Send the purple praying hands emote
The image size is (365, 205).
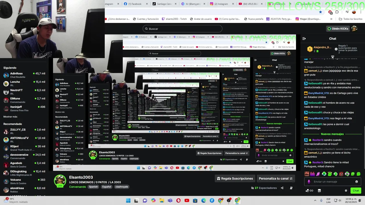tap(318, 174)
